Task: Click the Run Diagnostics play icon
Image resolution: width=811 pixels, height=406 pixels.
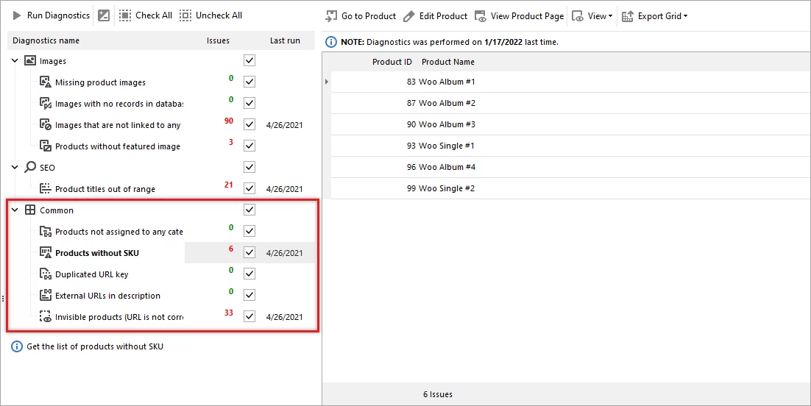Action: 16,15
